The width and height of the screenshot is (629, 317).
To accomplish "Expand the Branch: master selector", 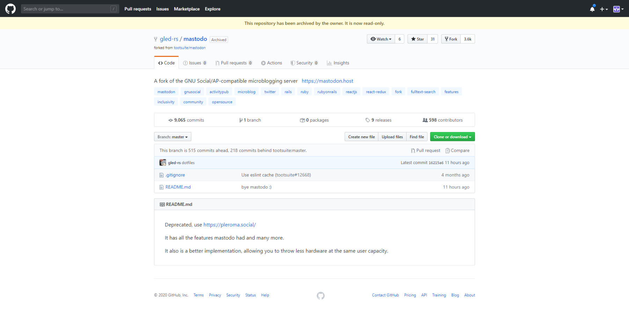I will point(173,137).
